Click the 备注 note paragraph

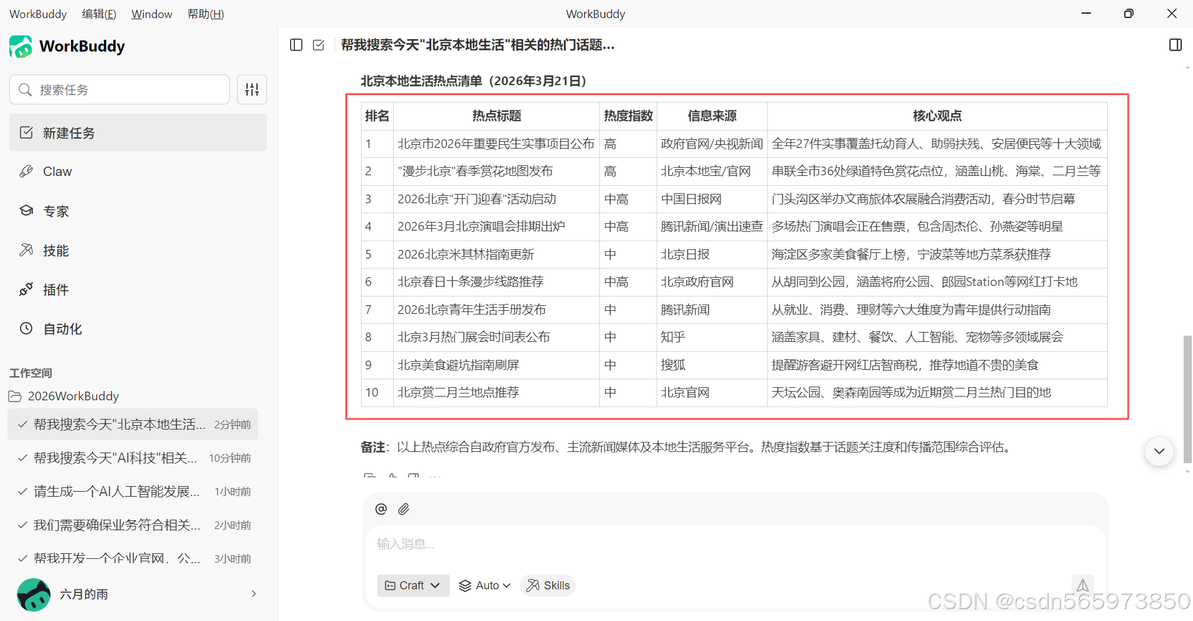pyautogui.click(x=688, y=447)
